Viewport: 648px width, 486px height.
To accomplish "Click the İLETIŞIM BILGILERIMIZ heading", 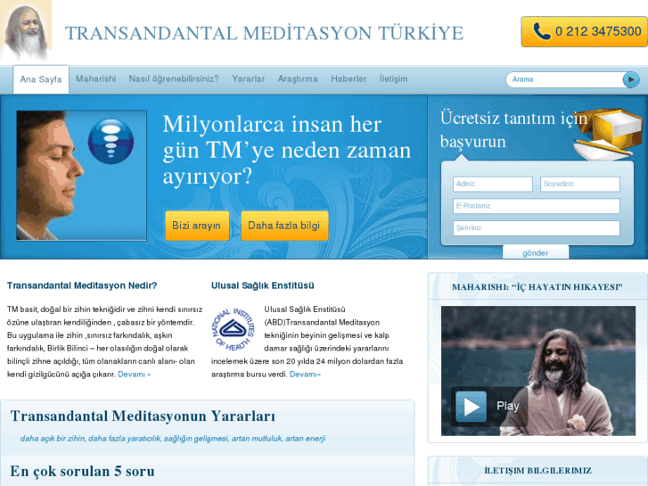I will (537, 471).
